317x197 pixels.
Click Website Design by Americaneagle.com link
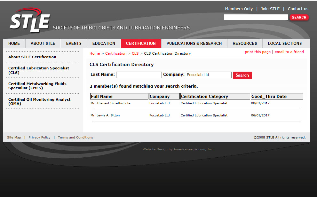point(178,149)
